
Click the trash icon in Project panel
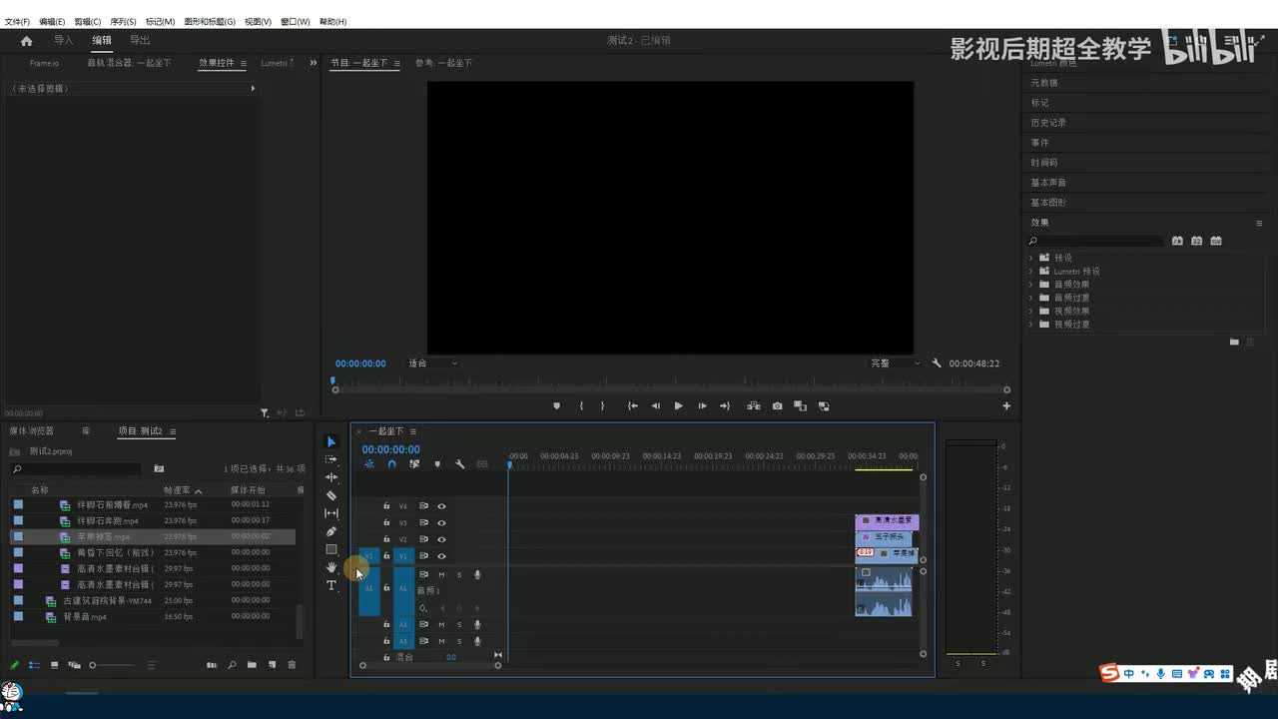click(292, 665)
